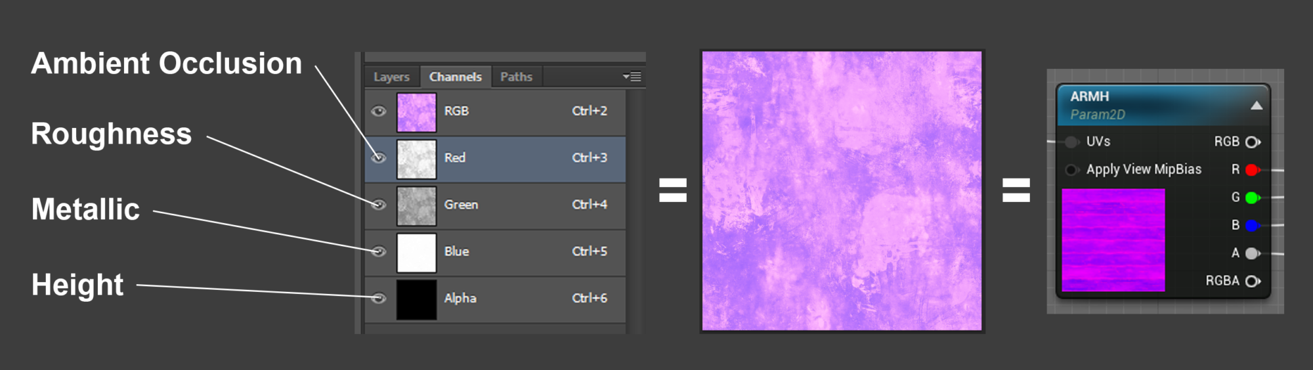Toggle the Alpha channel visibility eye
Image resolution: width=1313 pixels, height=370 pixels.
(379, 298)
